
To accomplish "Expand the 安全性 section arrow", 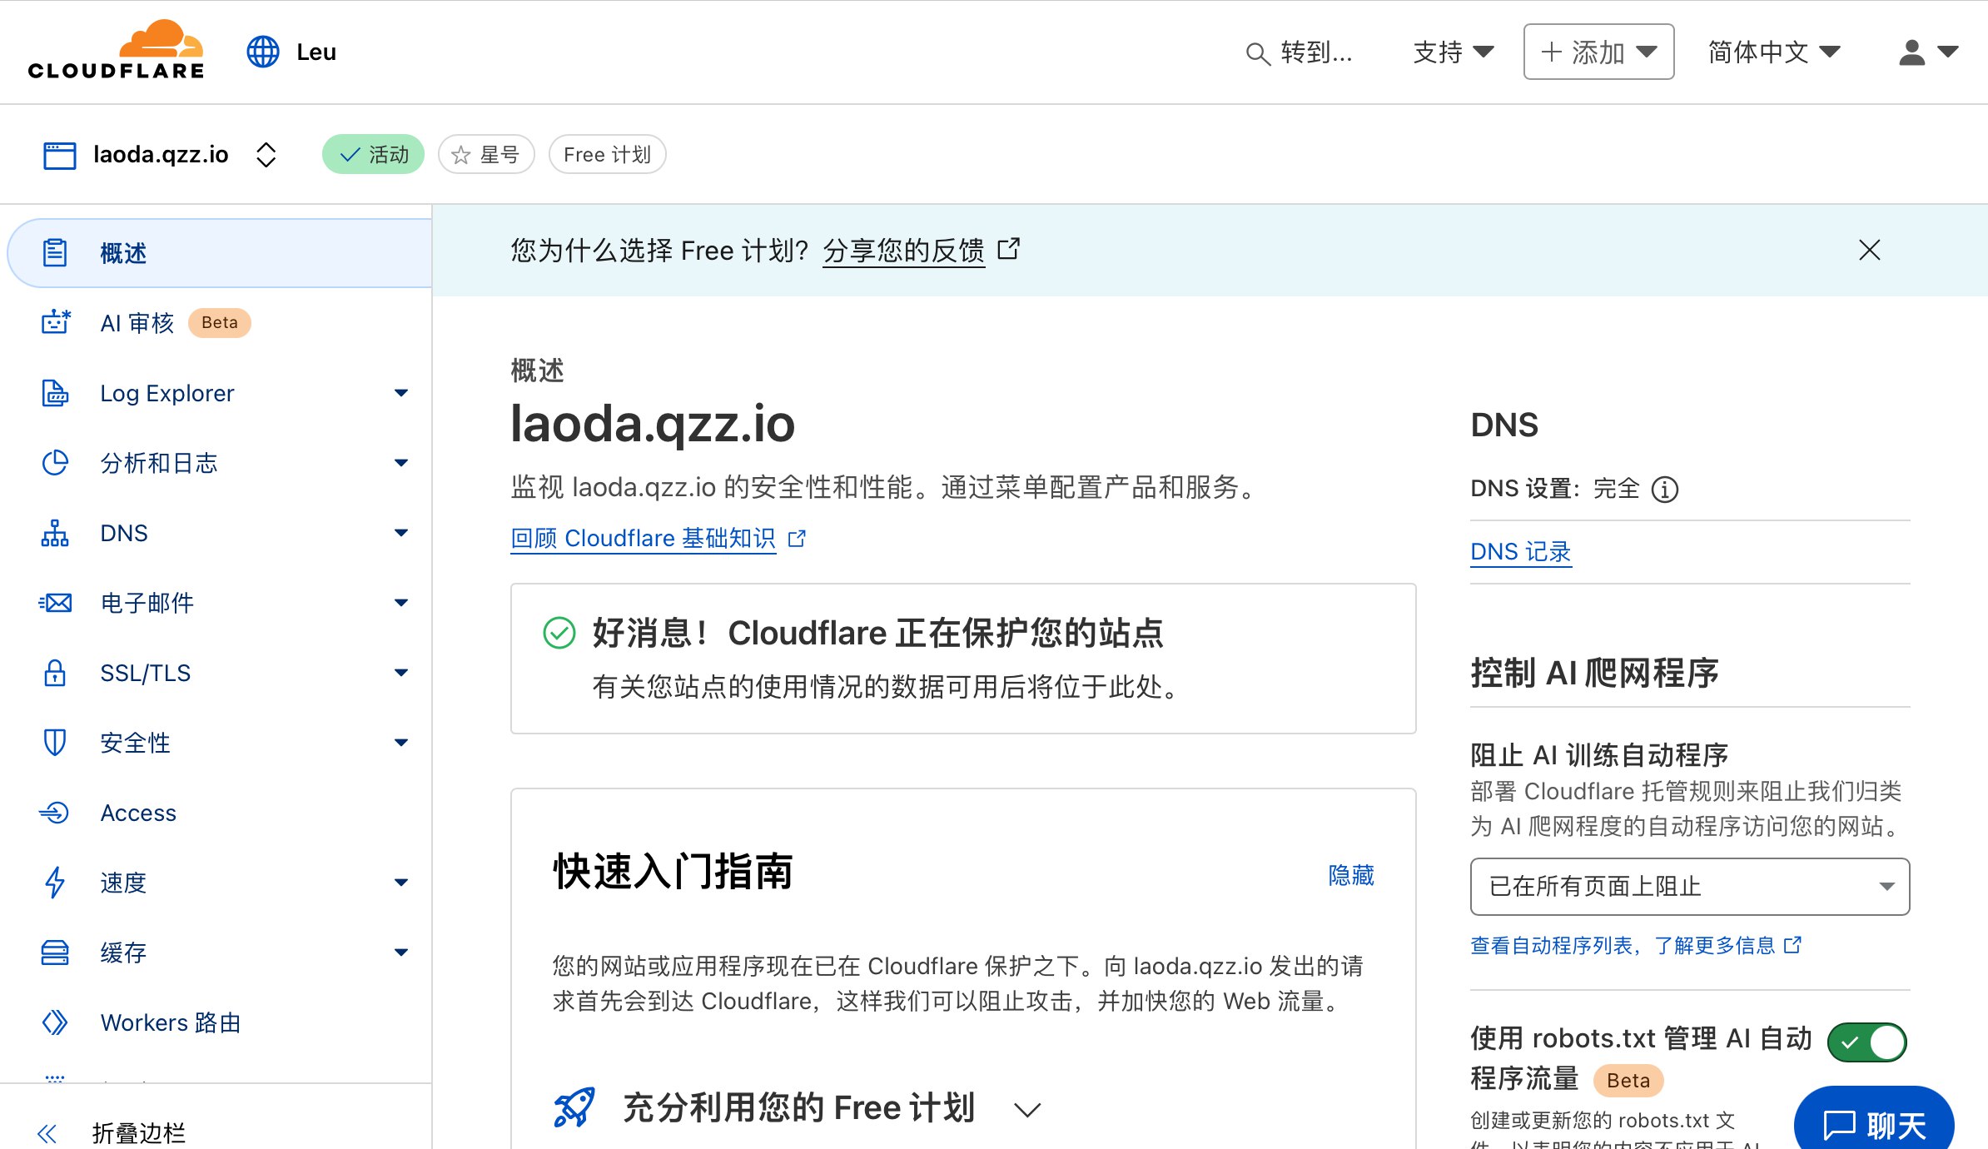I will [x=401, y=743].
